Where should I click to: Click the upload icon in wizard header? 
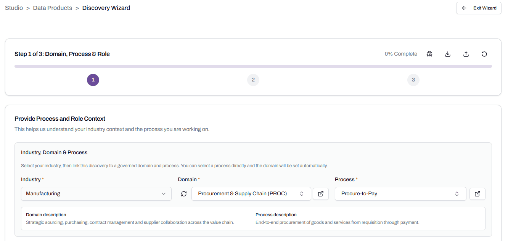pos(466,54)
